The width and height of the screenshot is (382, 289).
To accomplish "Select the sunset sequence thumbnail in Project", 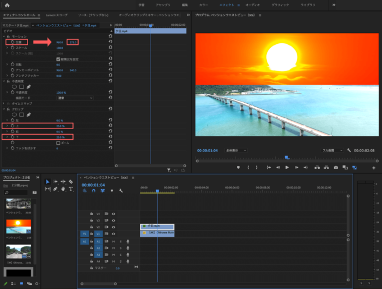I will pos(19,227).
